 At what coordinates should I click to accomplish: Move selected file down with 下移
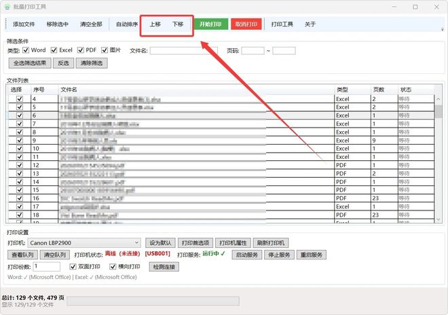coord(178,24)
